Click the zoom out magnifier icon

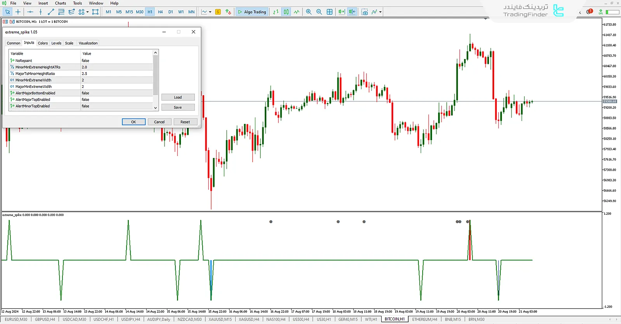pyautogui.click(x=319, y=12)
